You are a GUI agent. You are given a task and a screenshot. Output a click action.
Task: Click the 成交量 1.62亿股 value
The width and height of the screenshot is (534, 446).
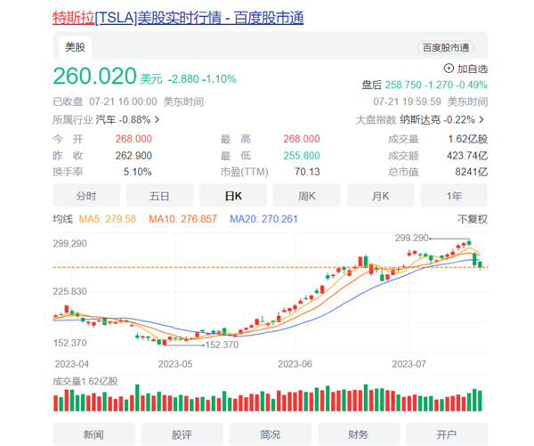[x=468, y=139]
